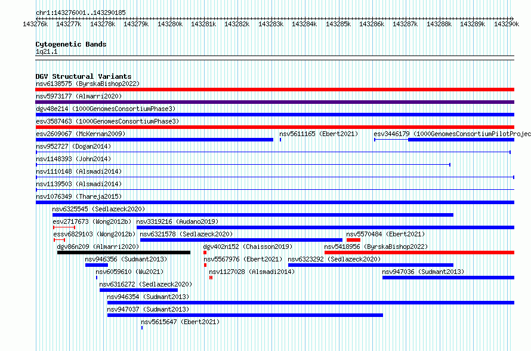Click the blue nsv6325545 variant bar
This screenshot has width=531, height=351.
coord(253,215)
